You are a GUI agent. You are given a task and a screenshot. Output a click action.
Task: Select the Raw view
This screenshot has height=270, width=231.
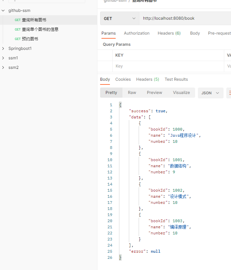[x=132, y=93]
